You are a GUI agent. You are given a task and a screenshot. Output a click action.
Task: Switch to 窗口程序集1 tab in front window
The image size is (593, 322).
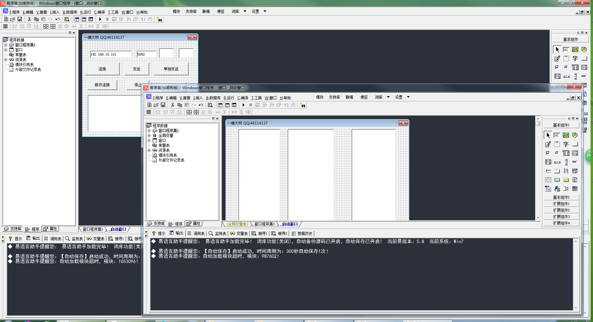click(x=264, y=224)
